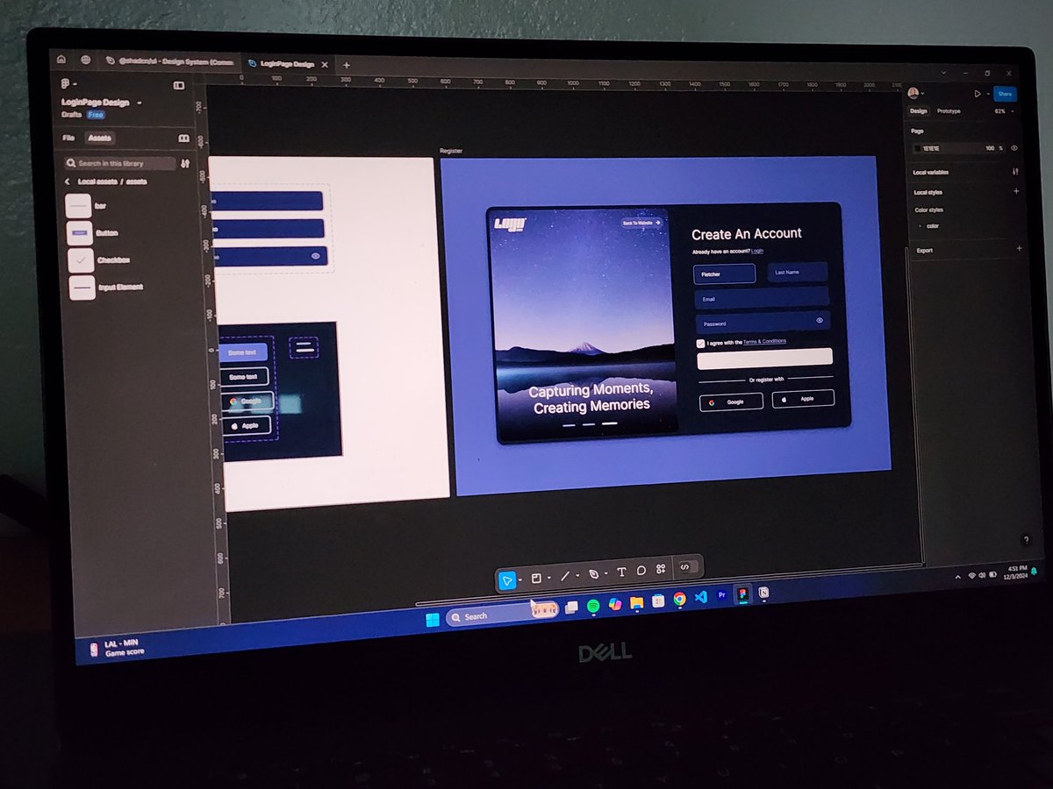The image size is (1053, 789).
Task: Add a new tab with plus icon
Action: (x=346, y=65)
